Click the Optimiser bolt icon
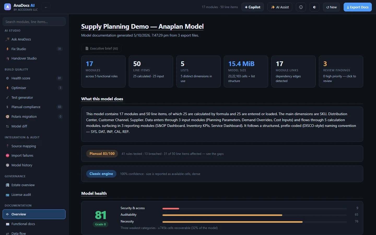The width and height of the screenshot is (376, 235). coord(7,88)
